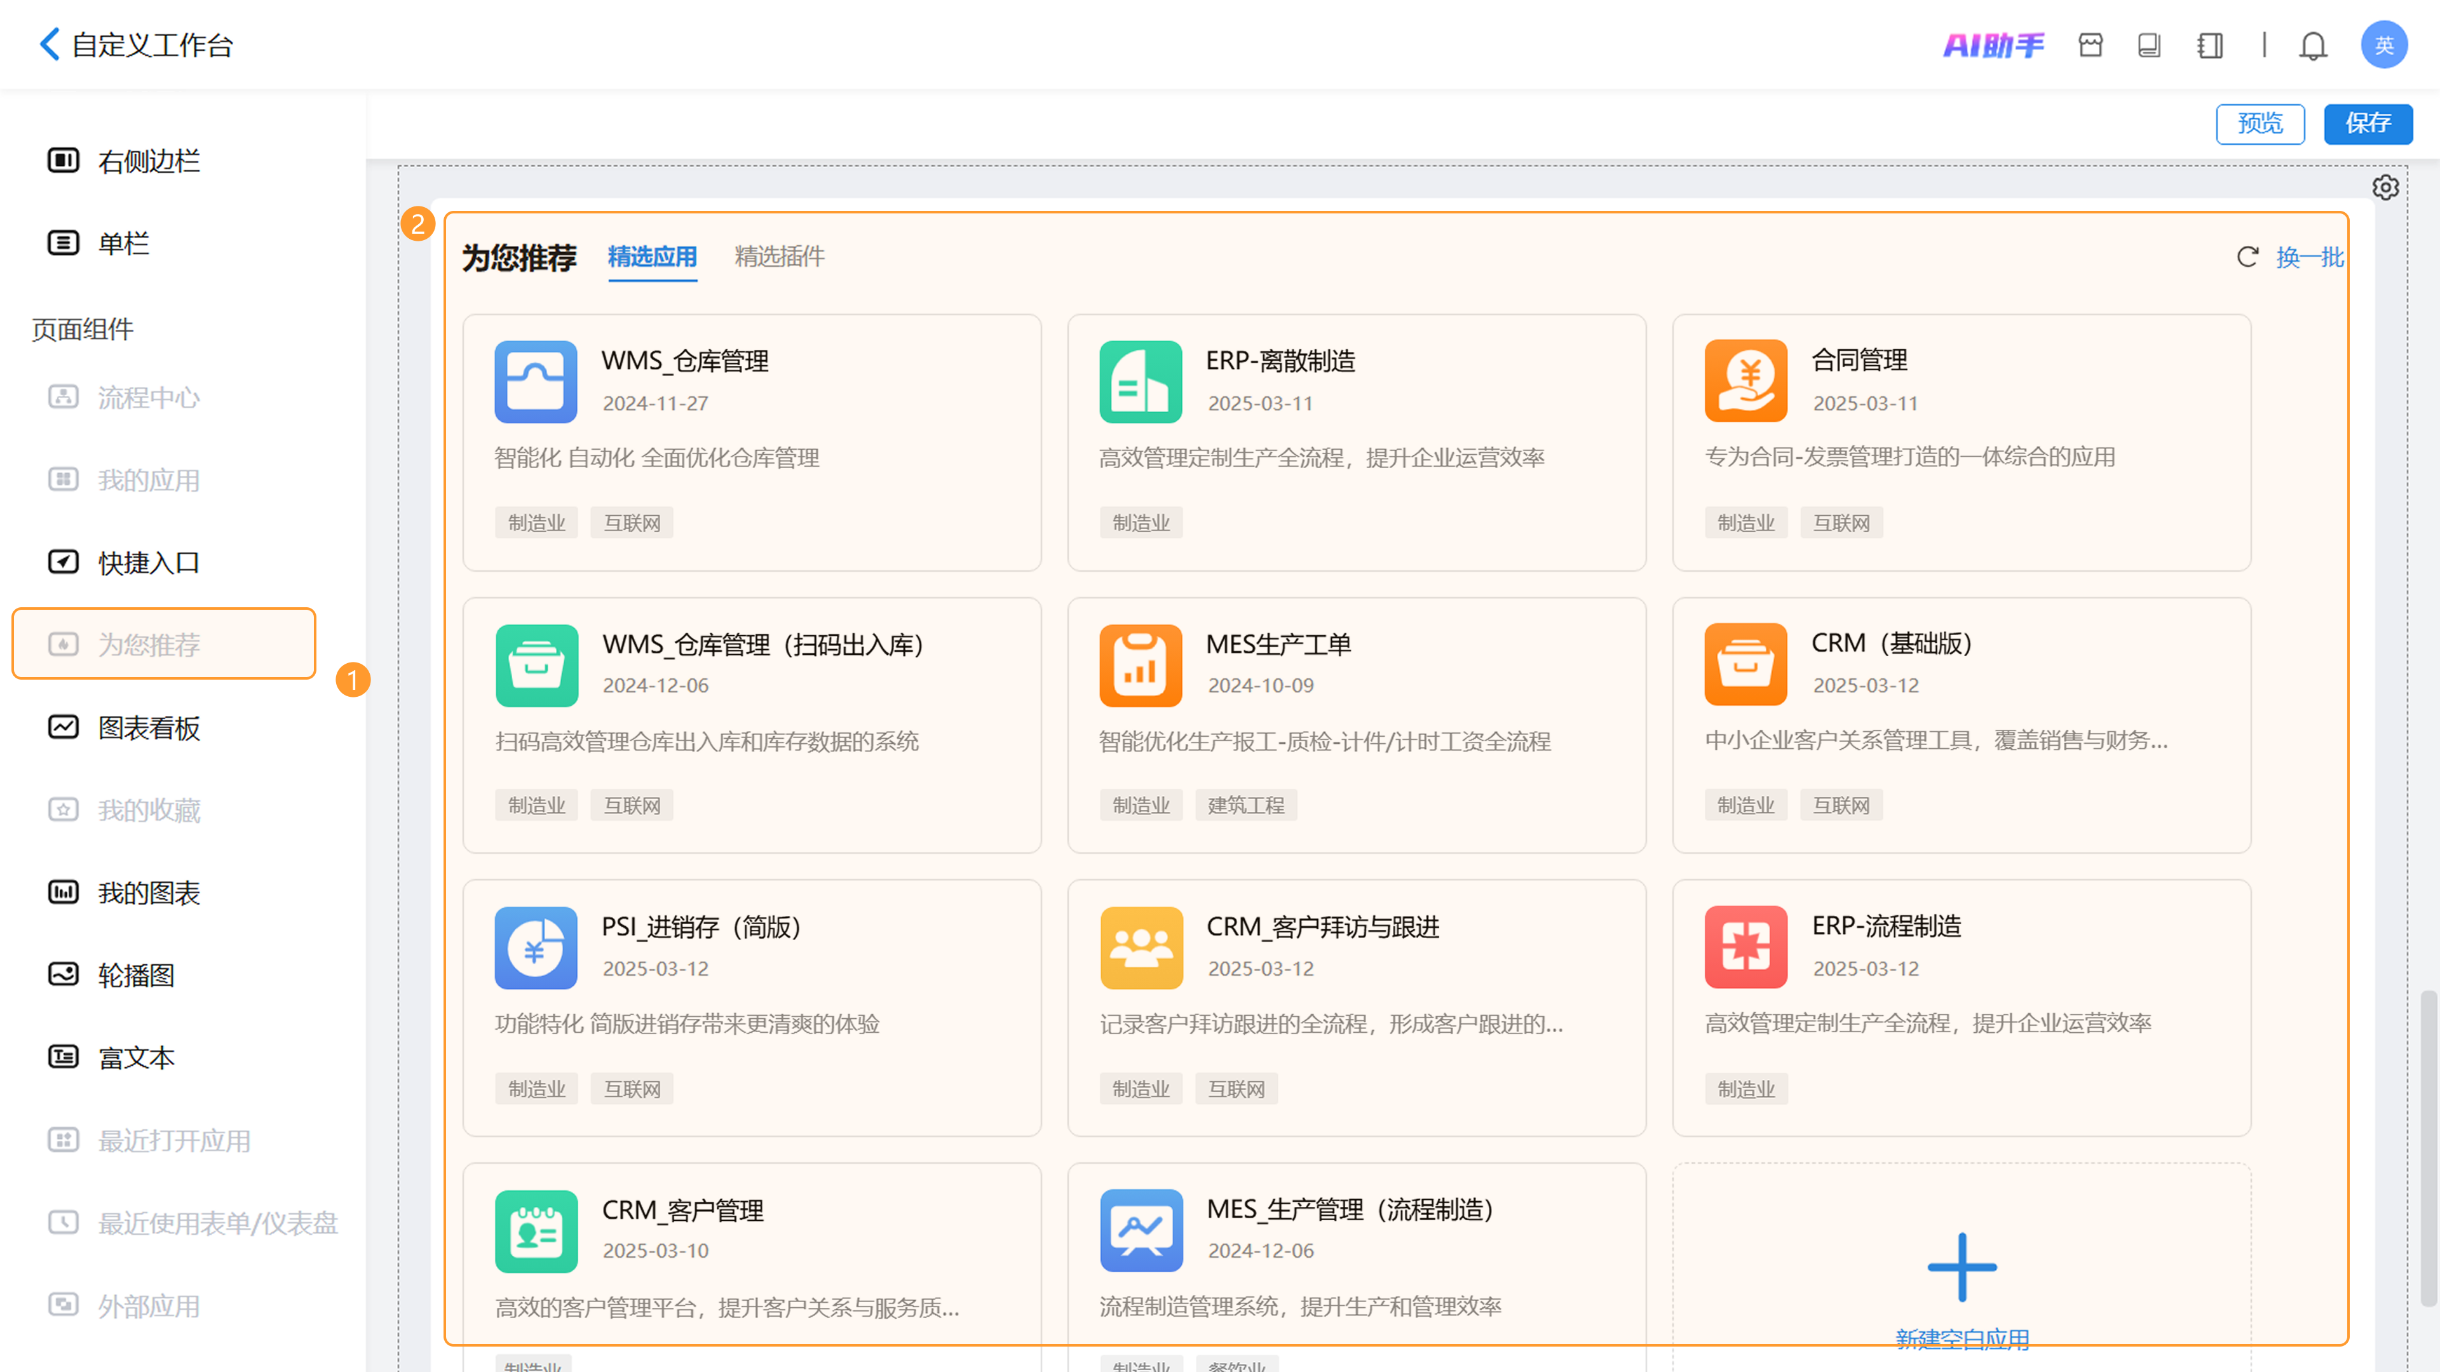Viewport: 2440px width, 1372px height.
Task: Click the CRM_客户拜访与跟进 app icon
Action: click(1141, 948)
